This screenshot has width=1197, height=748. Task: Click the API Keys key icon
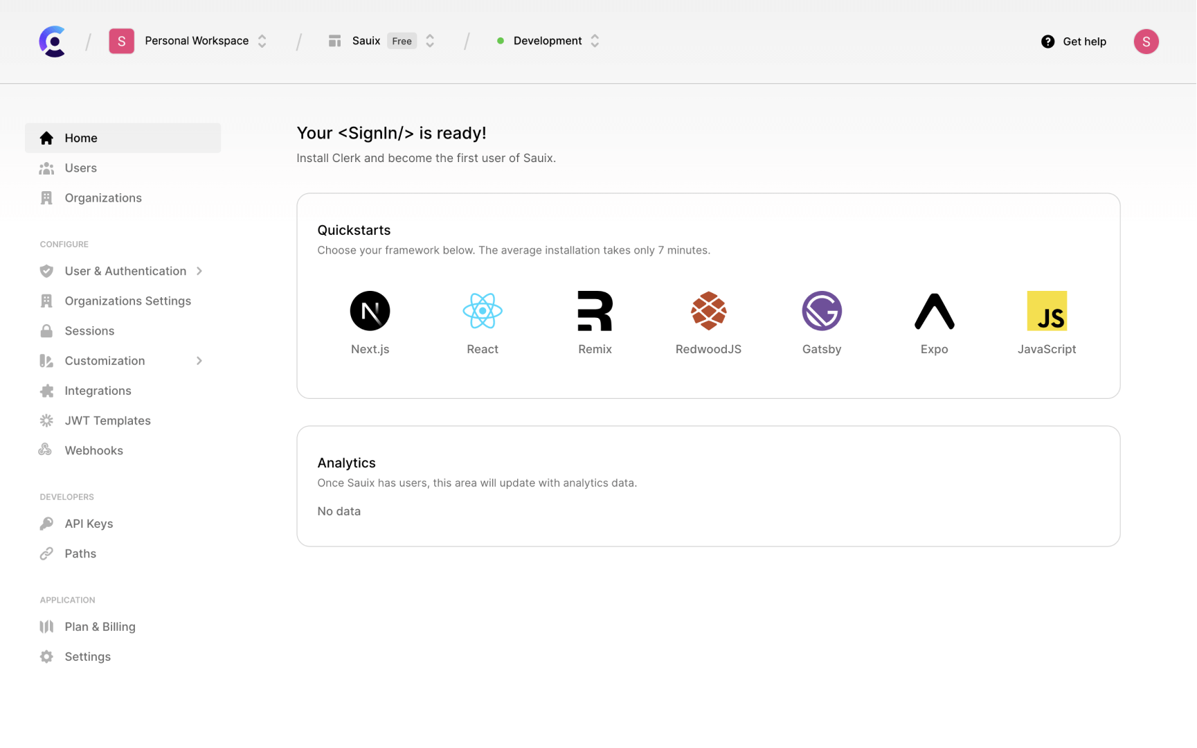tap(46, 524)
